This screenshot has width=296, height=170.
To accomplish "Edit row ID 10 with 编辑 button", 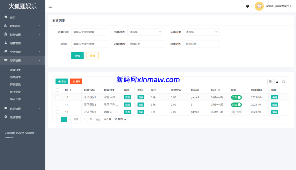I will pos(275,97).
